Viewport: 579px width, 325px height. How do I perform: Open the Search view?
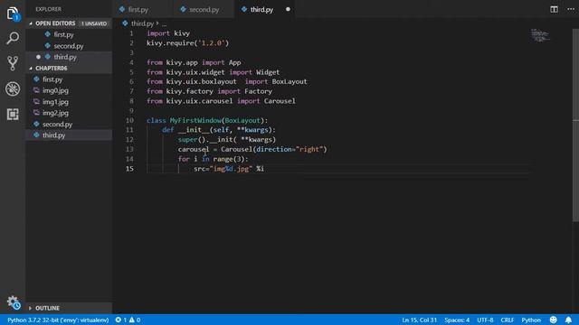pyautogui.click(x=13, y=38)
